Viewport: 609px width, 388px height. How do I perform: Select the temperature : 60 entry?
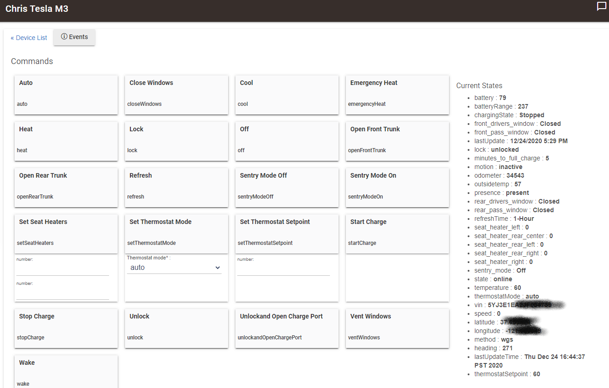[x=498, y=288]
